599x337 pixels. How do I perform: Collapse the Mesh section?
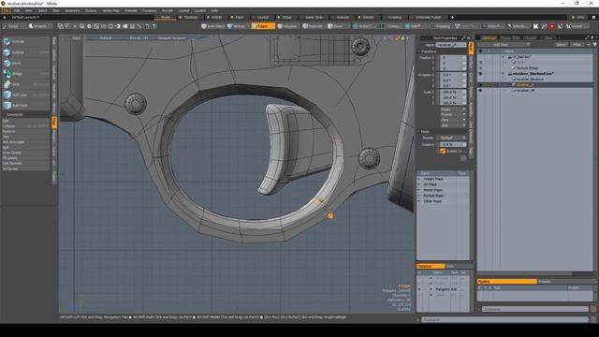pyautogui.click(x=419, y=131)
